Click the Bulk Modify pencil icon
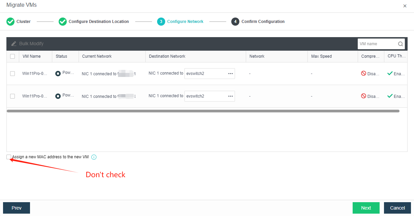The height and width of the screenshot is (216, 414). [x=14, y=44]
